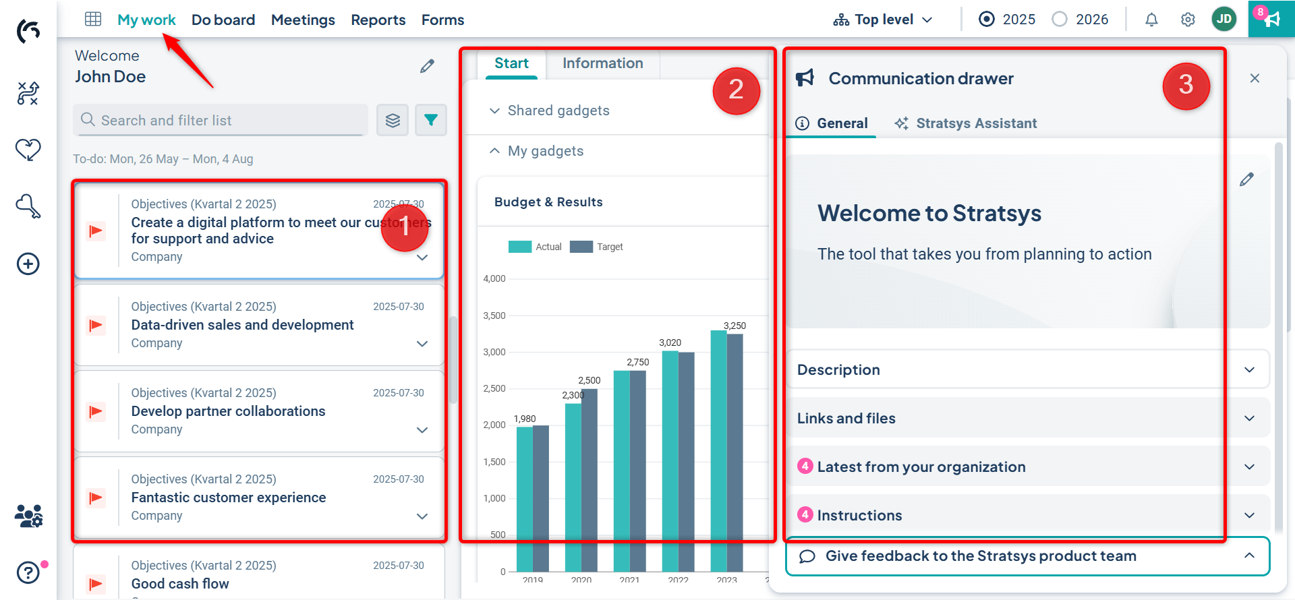Image resolution: width=1295 pixels, height=600 pixels.
Task: Open the users administration icon in sidebar
Action: [28, 516]
